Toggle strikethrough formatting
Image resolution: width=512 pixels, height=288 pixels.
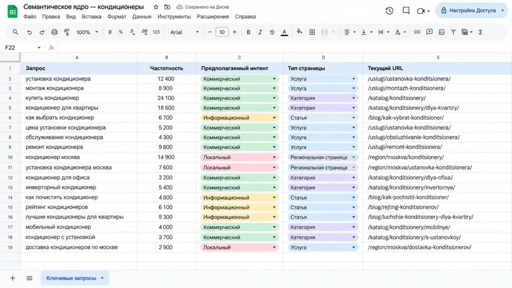(x=272, y=32)
